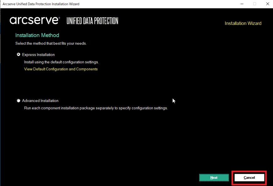Viewport: 273px width, 186px height.
Task: Click 'Run each component installation package separately' text
Action: [69, 108]
